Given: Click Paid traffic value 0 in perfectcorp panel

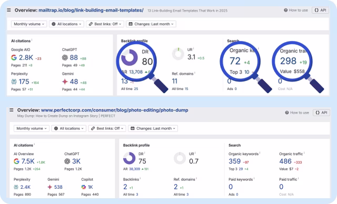Looking at the screenshot, I should tap(281, 187).
